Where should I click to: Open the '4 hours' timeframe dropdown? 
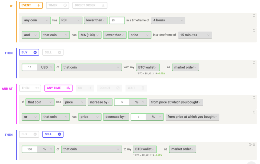168,20
